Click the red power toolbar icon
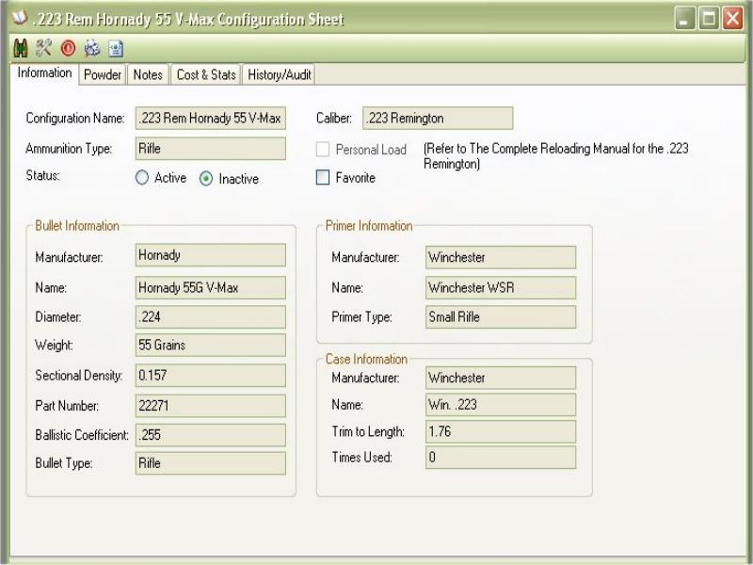 pyautogui.click(x=68, y=48)
